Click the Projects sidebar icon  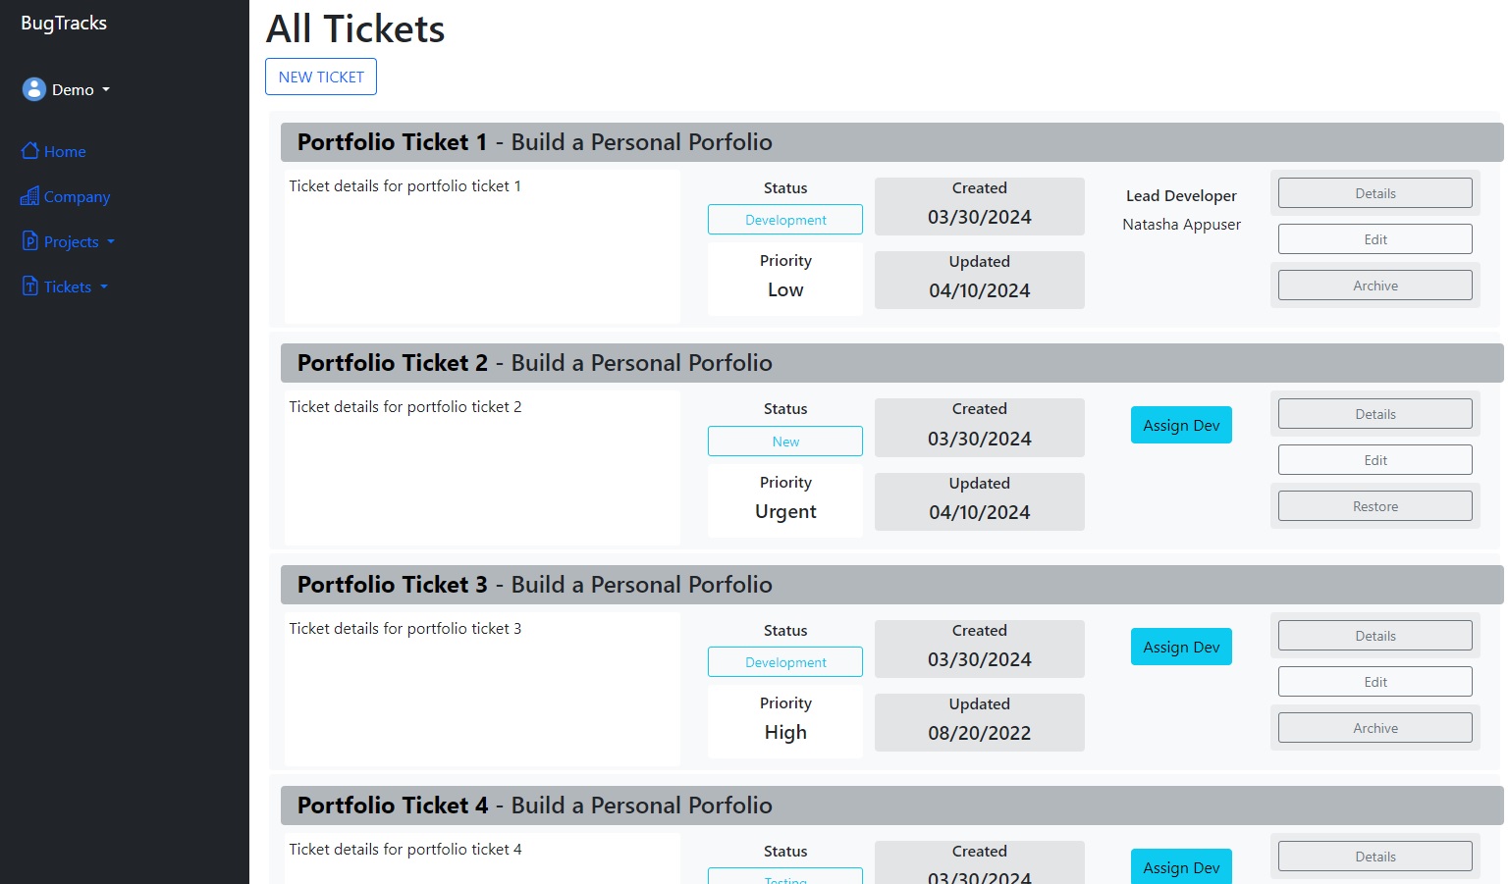(30, 241)
